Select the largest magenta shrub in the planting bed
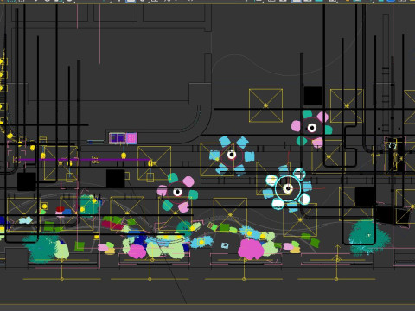The height and width of the screenshot is (311, 415). [x=251, y=249]
